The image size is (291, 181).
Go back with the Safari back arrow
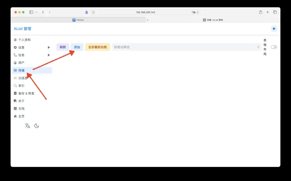click(x=43, y=12)
